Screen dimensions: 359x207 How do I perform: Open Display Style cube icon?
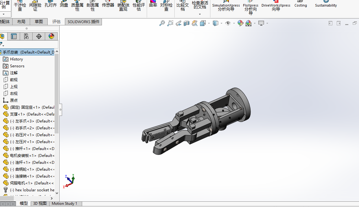click(x=215, y=23)
